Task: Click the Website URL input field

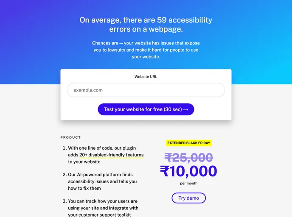Action: point(146,90)
